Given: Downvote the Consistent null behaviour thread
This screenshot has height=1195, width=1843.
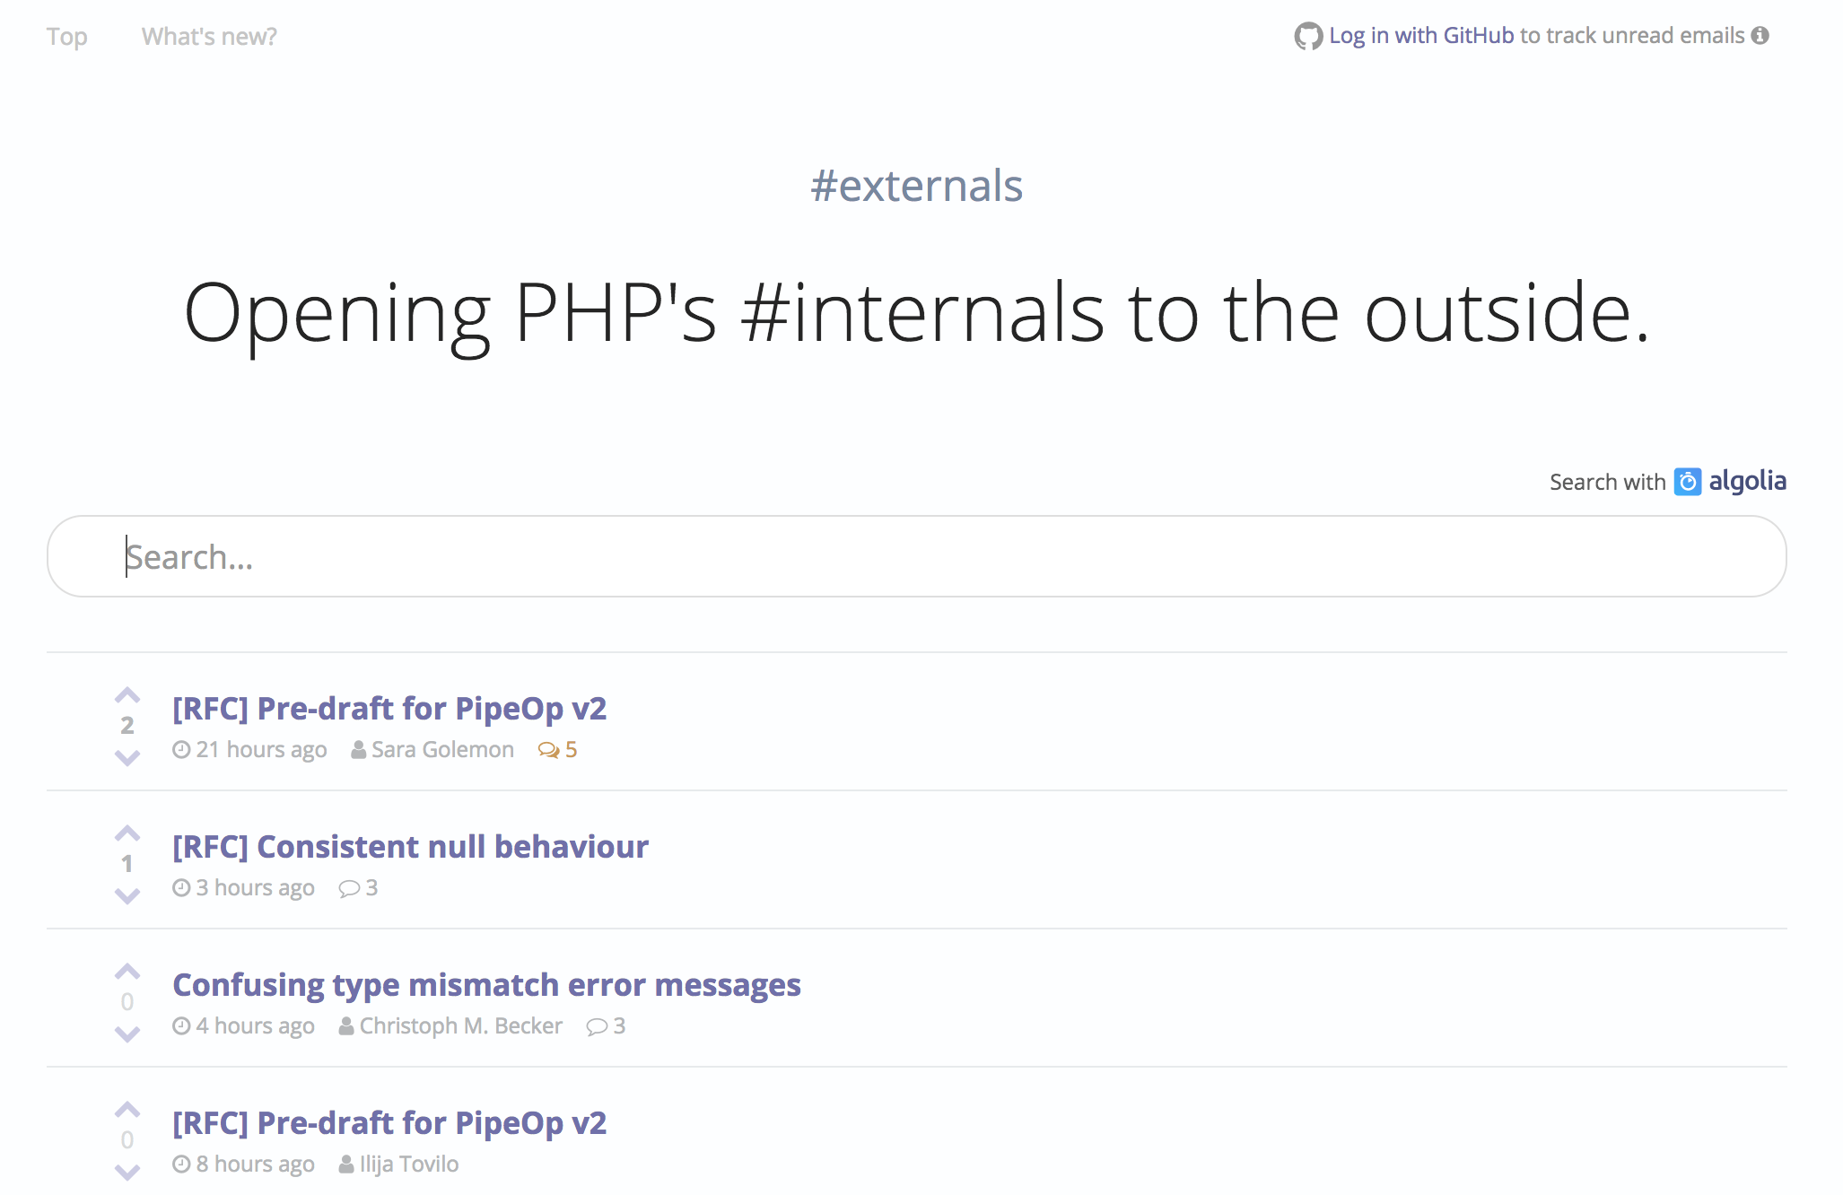Looking at the screenshot, I should 127,894.
